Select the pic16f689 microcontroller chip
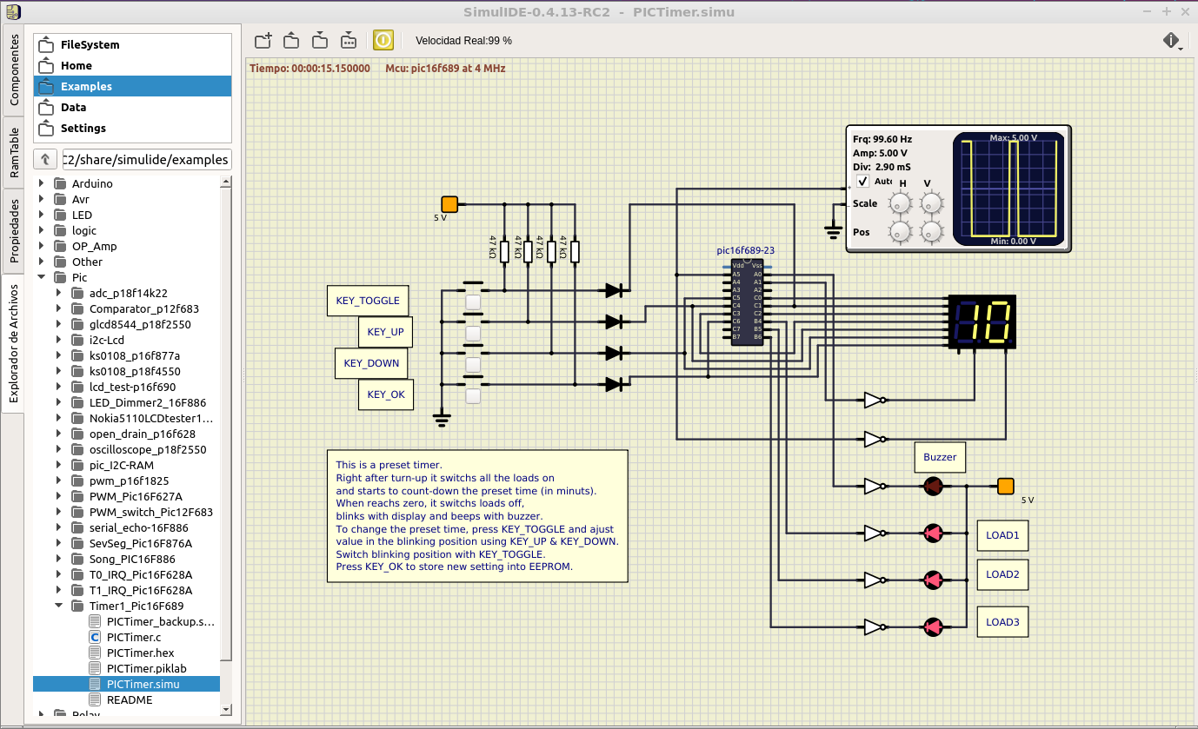1198x729 pixels. point(747,303)
